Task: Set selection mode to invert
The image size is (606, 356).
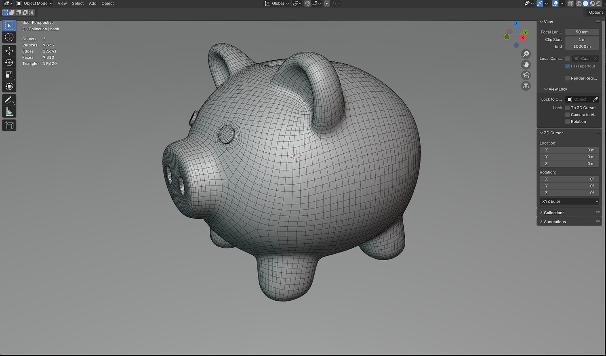Action: (x=25, y=13)
